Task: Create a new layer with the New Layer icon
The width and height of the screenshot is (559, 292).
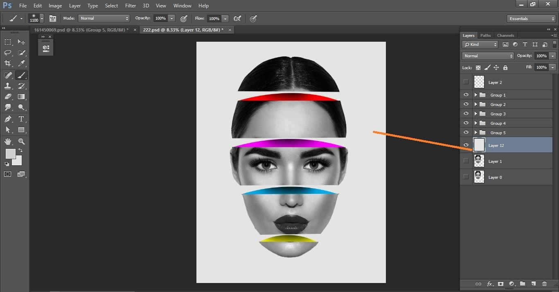Action: tap(533, 283)
